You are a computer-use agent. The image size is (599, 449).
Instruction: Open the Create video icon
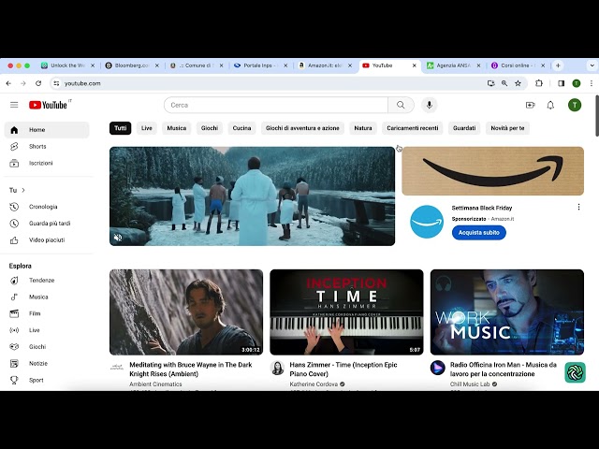pyautogui.click(x=530, y=105)
